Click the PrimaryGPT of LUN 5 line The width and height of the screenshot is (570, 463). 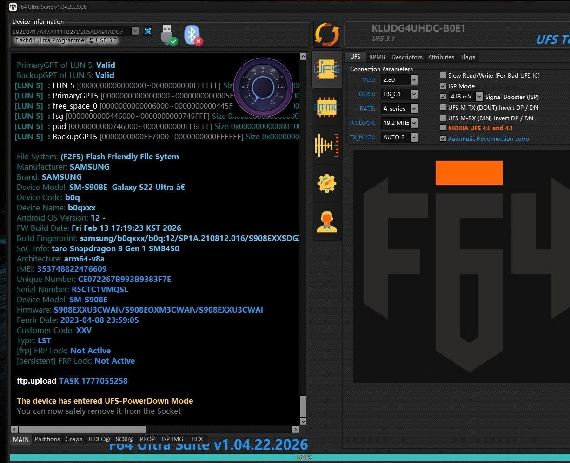66,65
